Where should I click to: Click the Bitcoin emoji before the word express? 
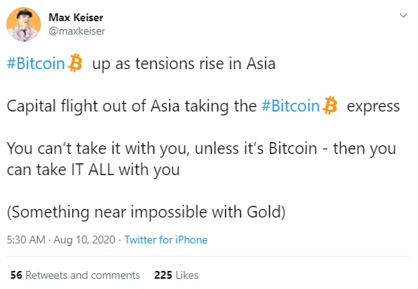(330, 105)
